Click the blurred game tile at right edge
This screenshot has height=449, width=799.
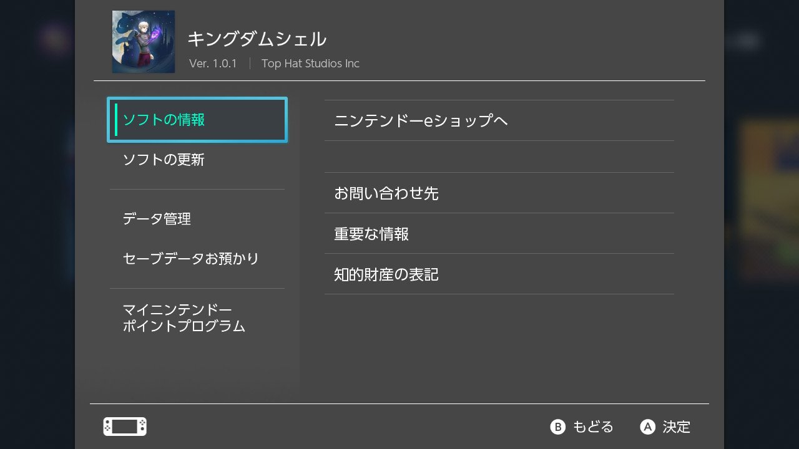pyautogui.click(x=769, y=200)
